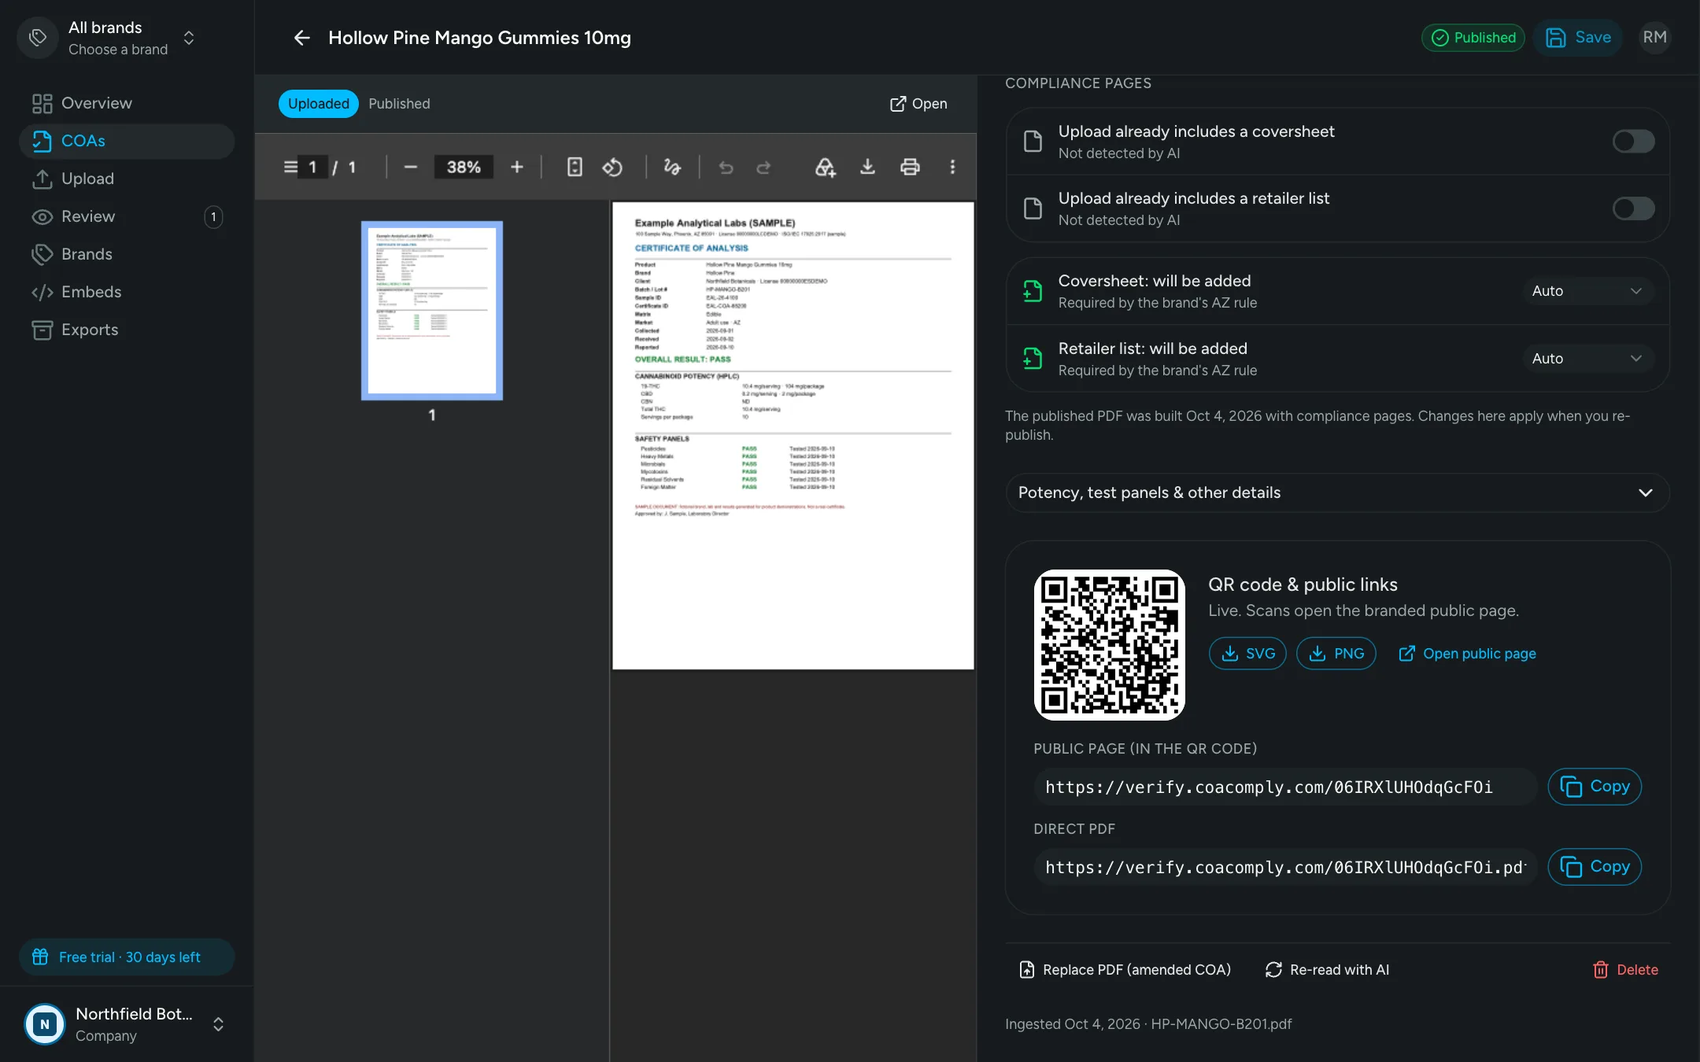The width and height of the screenshot is (1700, 1062).
Task: Open the PDF viewer more options menu
Action: coord(952,167)
